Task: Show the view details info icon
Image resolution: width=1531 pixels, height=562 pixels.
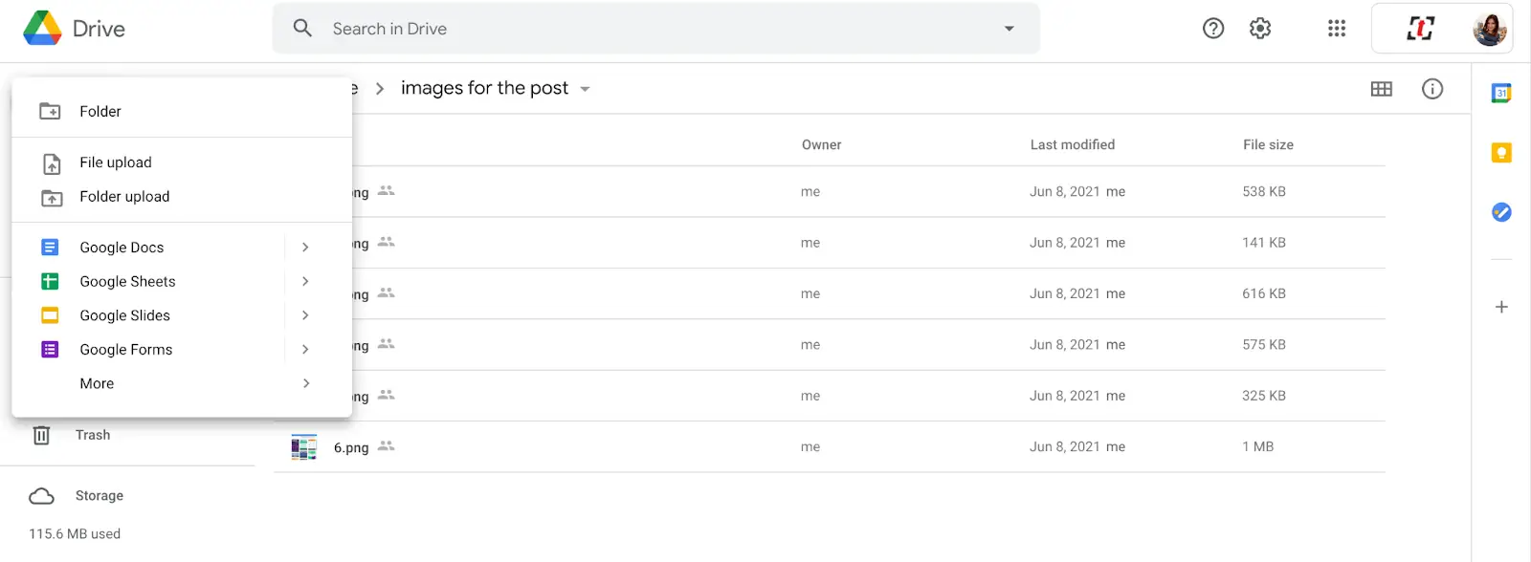Action: click(1432, 89)
